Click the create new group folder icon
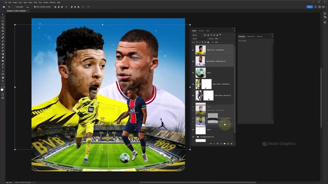The image size is (328, 184). pos(224,144)
